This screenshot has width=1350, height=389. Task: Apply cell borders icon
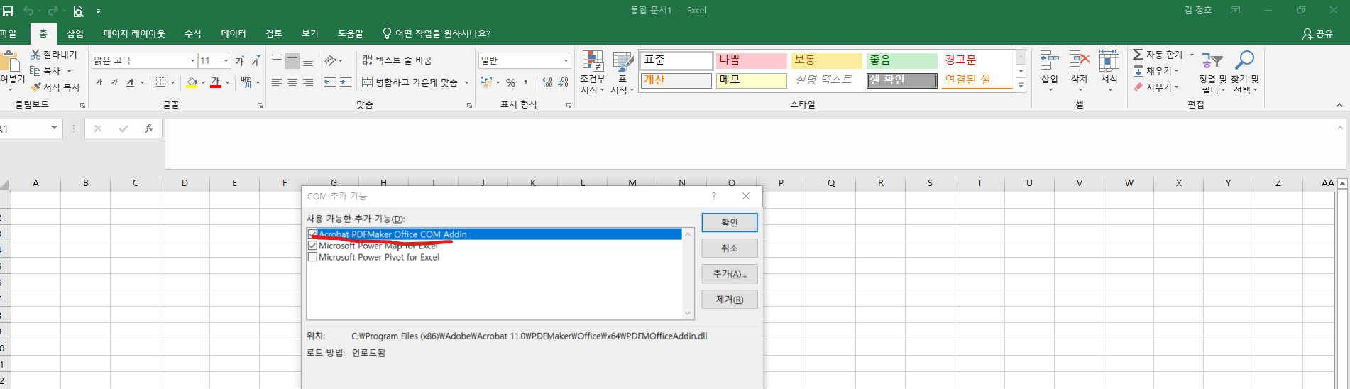click(161, 82)
